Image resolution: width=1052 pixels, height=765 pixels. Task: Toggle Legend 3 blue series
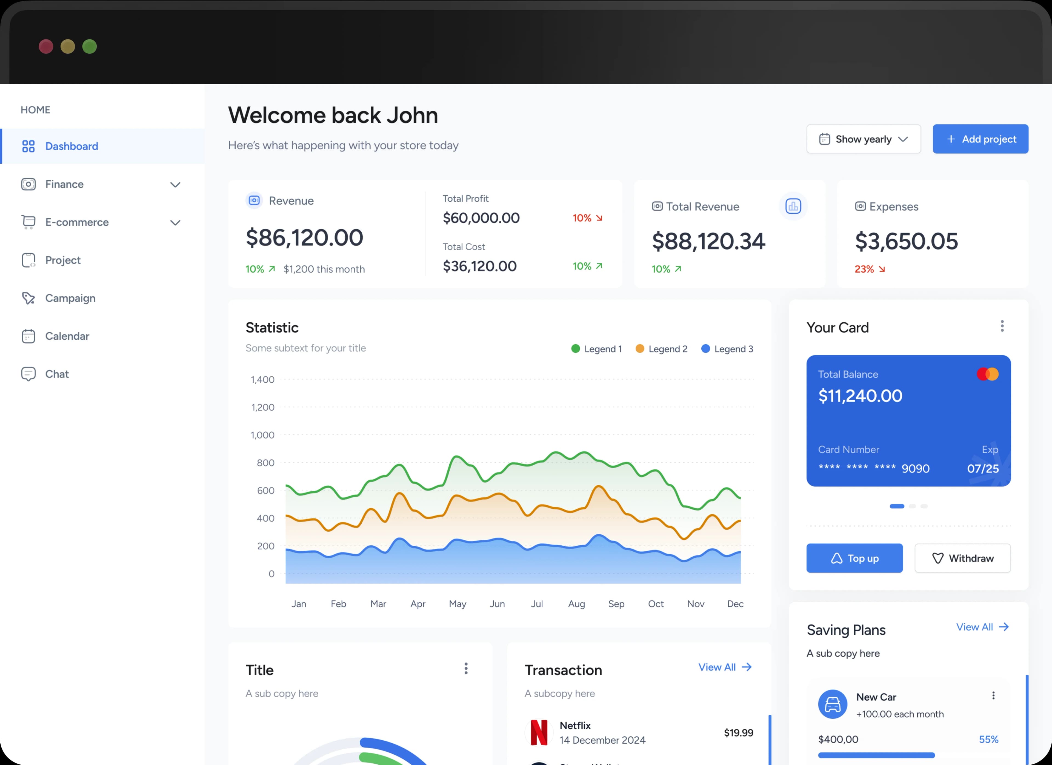[727, 349]
